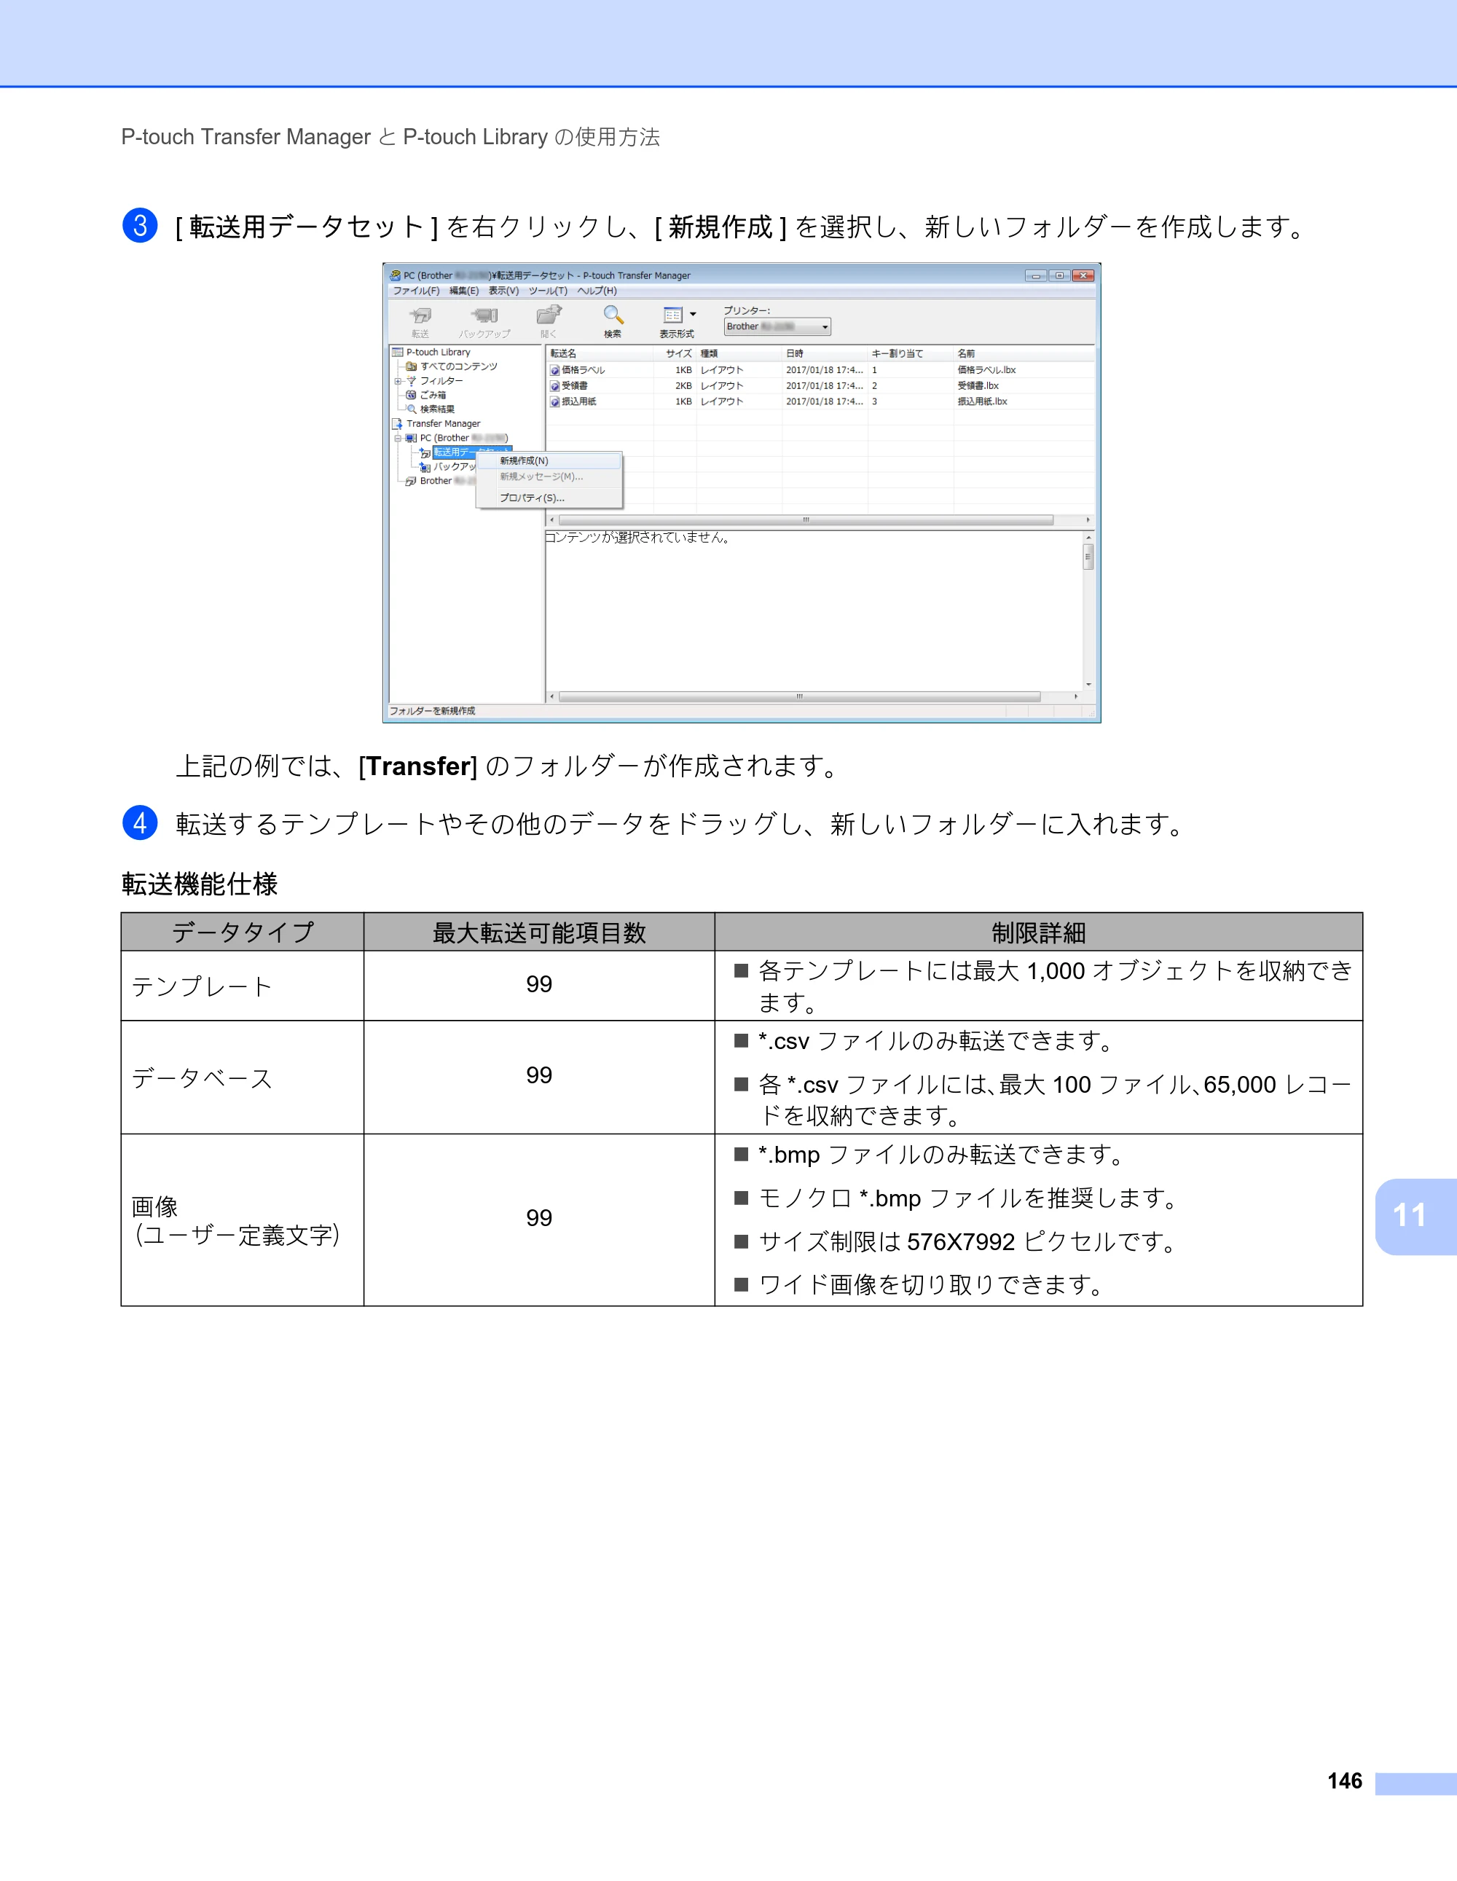Image resolution: width=1457 pixels, height=1881 pixels.
Task: Click the 検索結果 search results icon
Action: pos(412,409)
